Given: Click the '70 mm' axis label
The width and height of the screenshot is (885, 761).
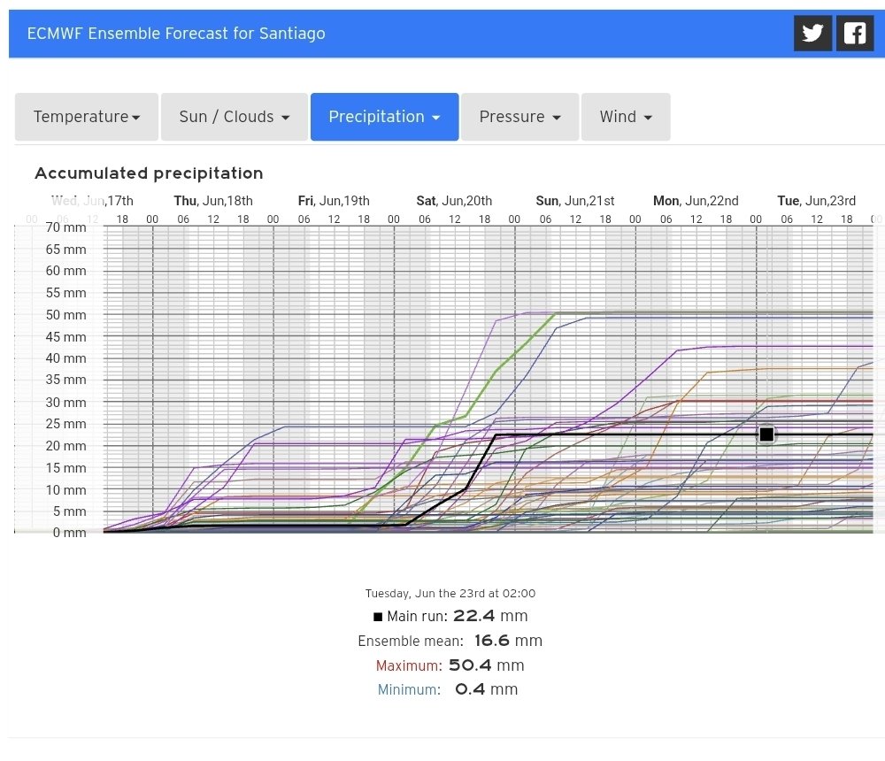Looking at the screenshot, I should click(66, 227).
